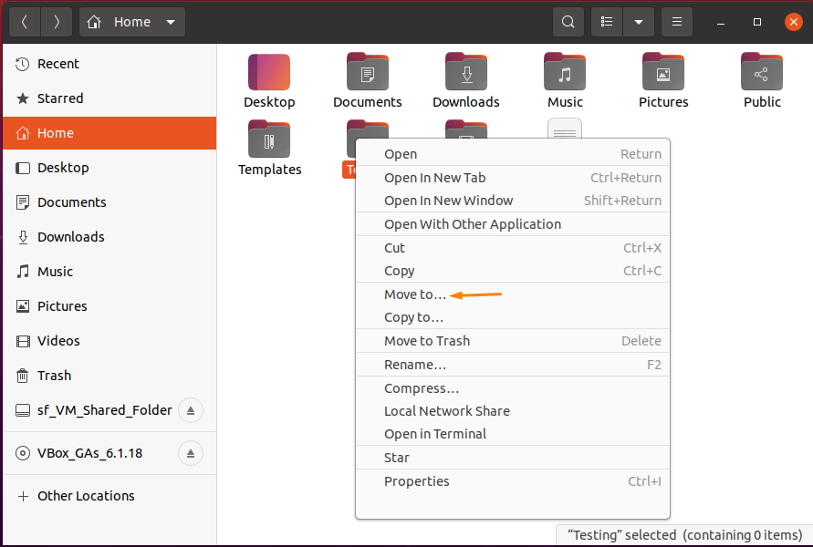Open the view options dropdown chevron
The image size is (813, 547).
point(638,21)
